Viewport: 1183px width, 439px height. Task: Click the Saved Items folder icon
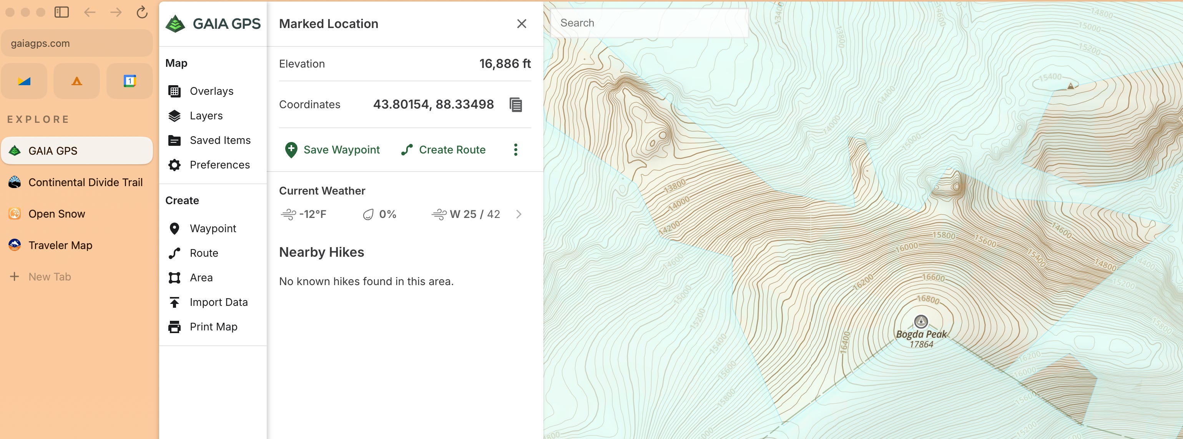tap(174, 140)
